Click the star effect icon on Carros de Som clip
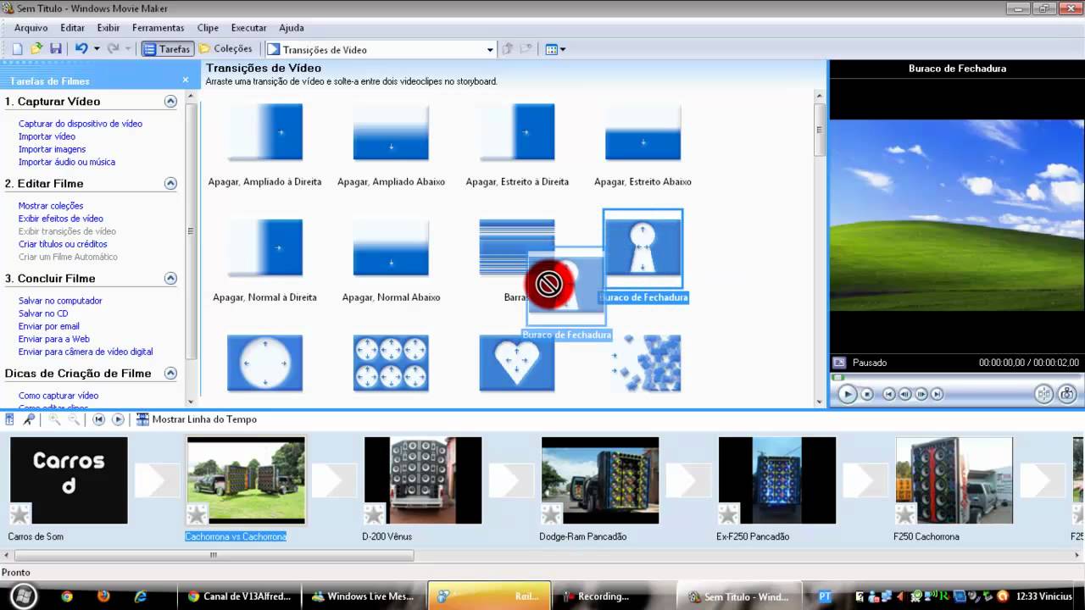The height and width of the screenshot is (610, 1085). [20, 513]
